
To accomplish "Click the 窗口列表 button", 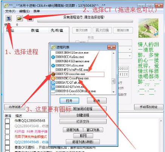I will pyautogui.click(x=93, y=130).
